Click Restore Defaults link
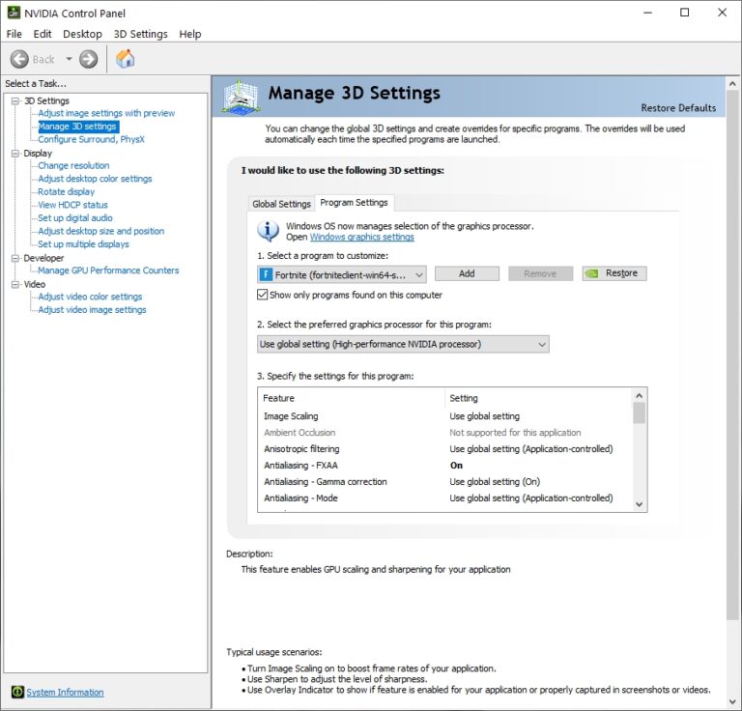This screenshot has height=711, width=742. [678, 108]
